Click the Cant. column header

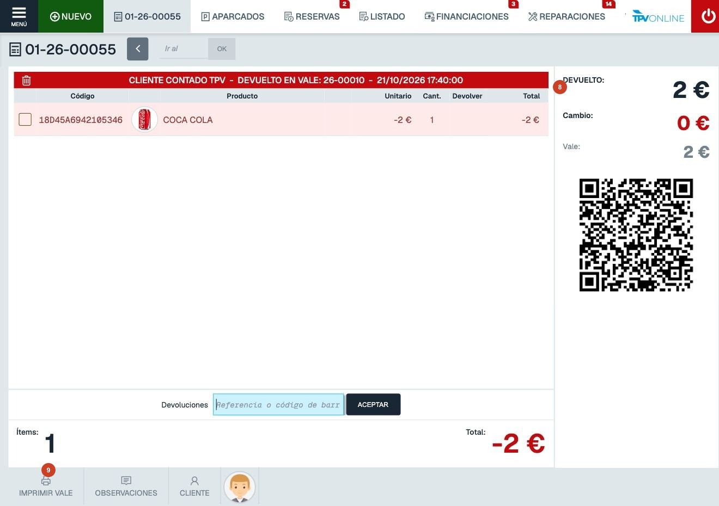(432, 96)
